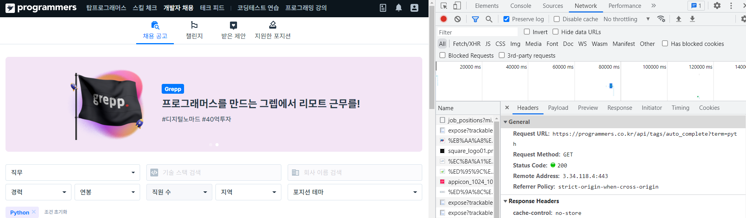The width and height of the screenshot is (746, 218).
Task: Check the Invert filter checkbox
Action: pos(527,32)
